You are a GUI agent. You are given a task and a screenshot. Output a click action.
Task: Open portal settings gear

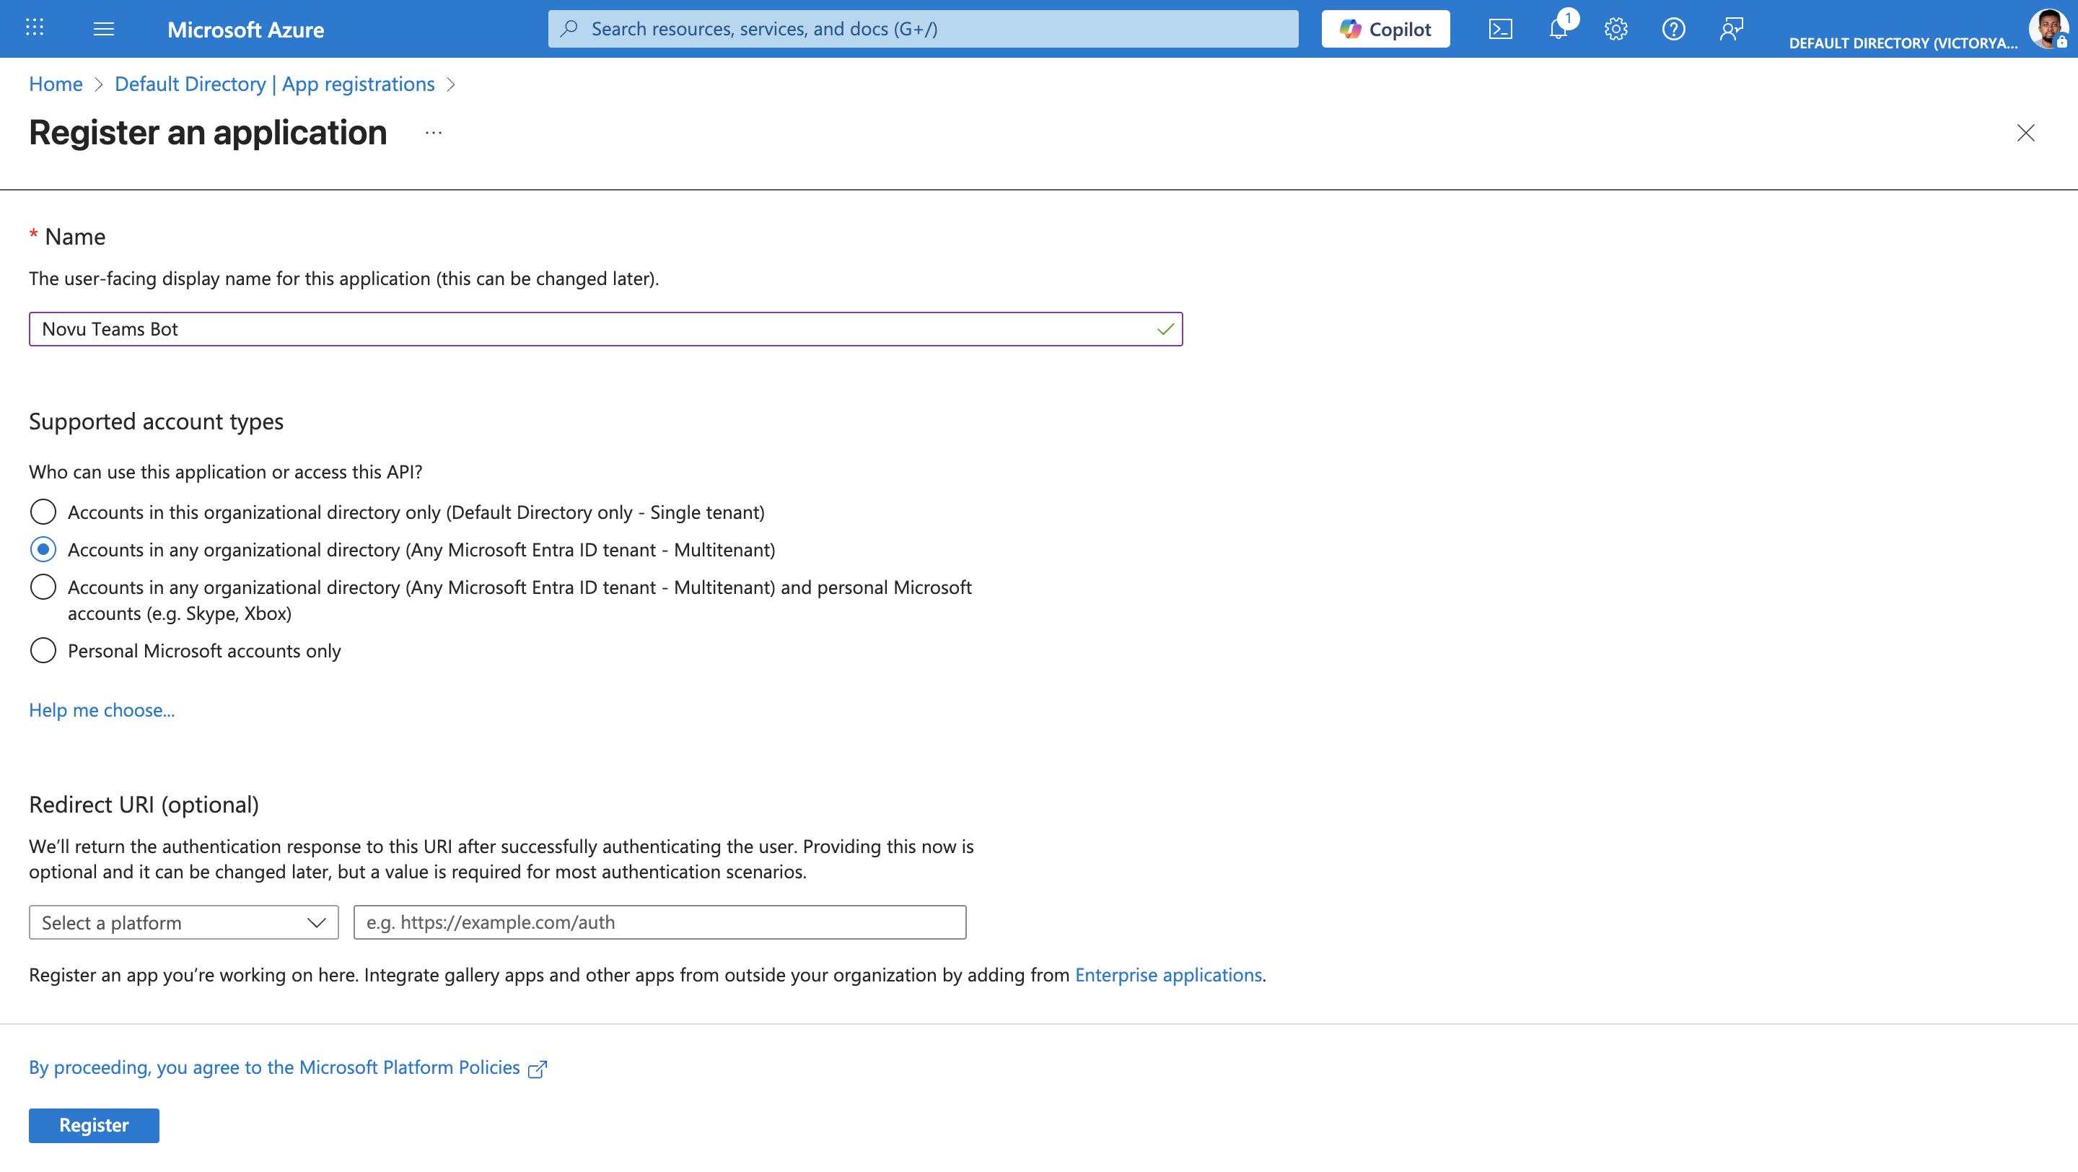(x=1615, y=29)
